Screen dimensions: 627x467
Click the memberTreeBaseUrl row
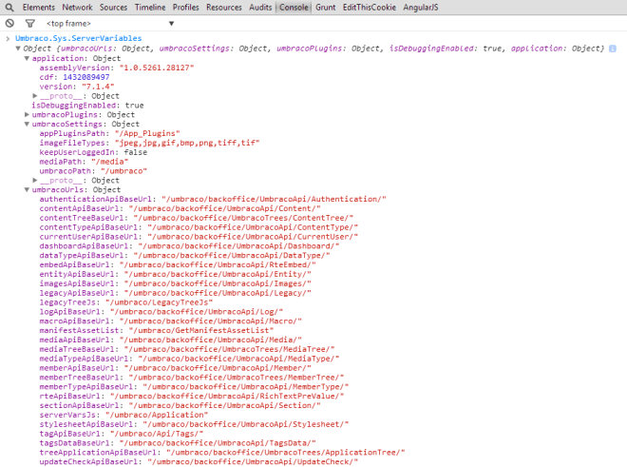[x=192, y=378]
